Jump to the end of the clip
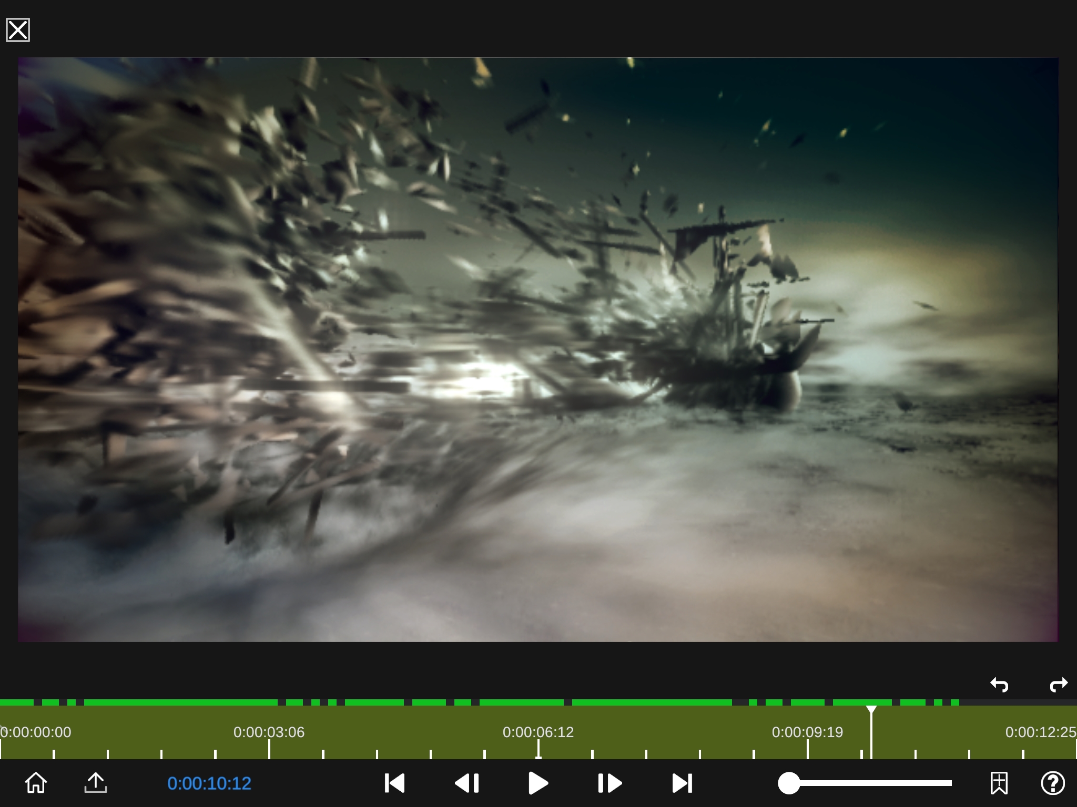This screenshot has height=807, width=1077. pyautogui.click(x=682, y=783)
